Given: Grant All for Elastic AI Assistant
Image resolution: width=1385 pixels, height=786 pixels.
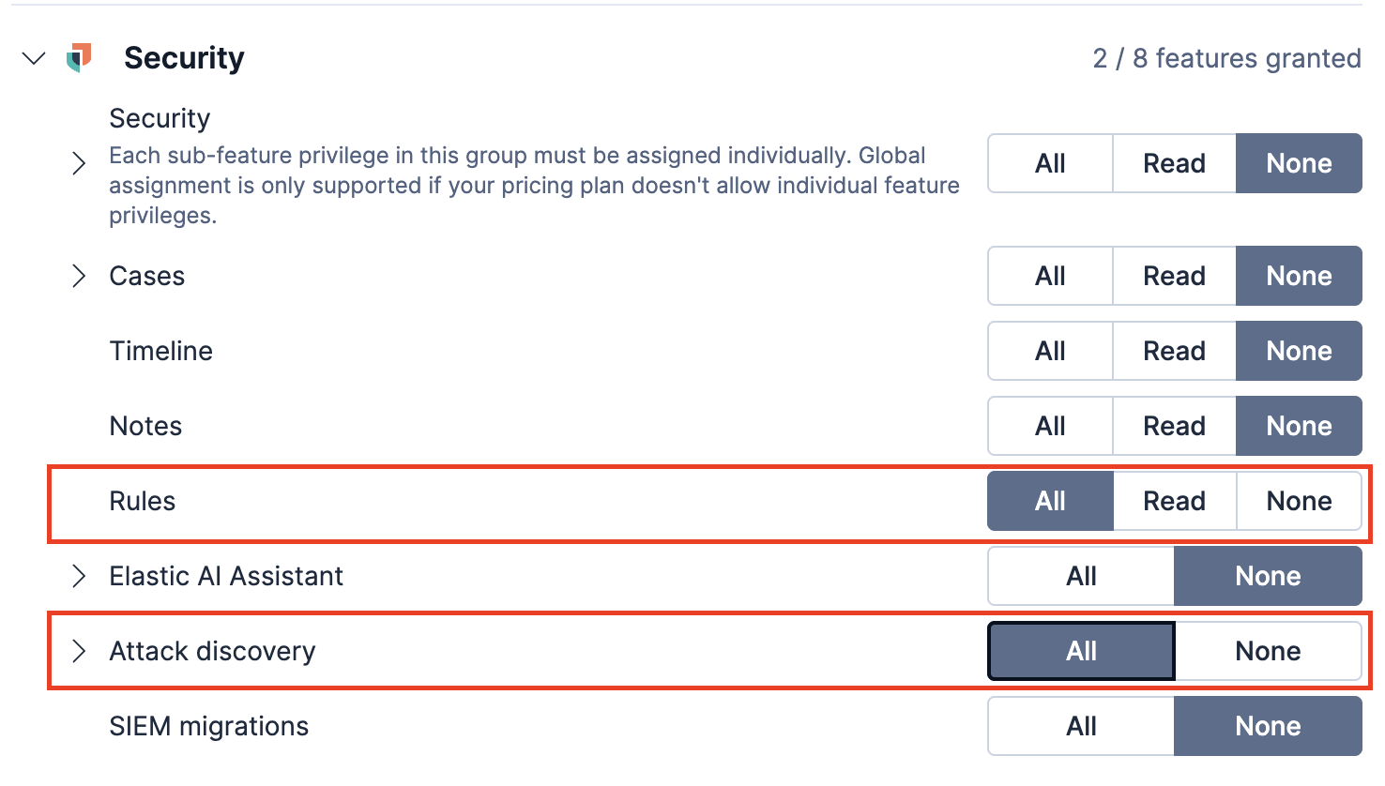Looking at the screenshot, I should click(1081, 576).
